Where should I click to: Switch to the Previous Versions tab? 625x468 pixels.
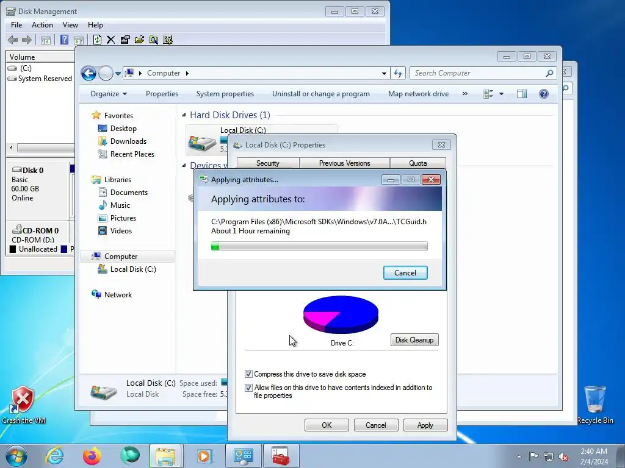[344, 163]
